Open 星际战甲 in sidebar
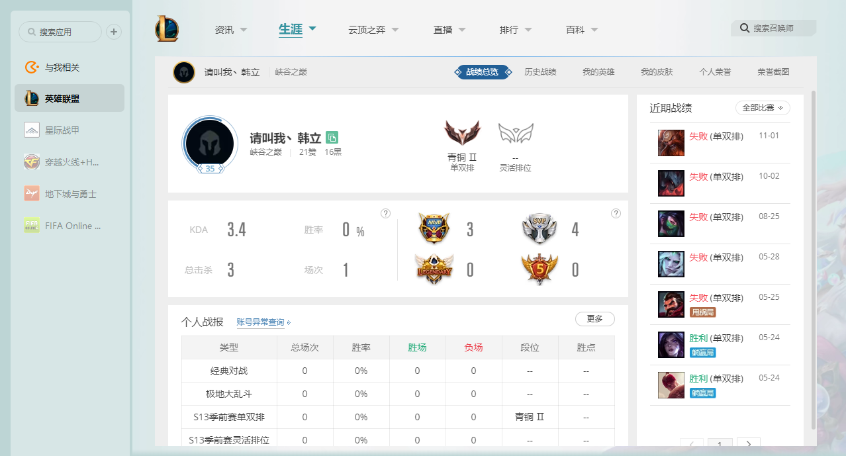This screenshot has height=456, width=846. coord(70,130)
